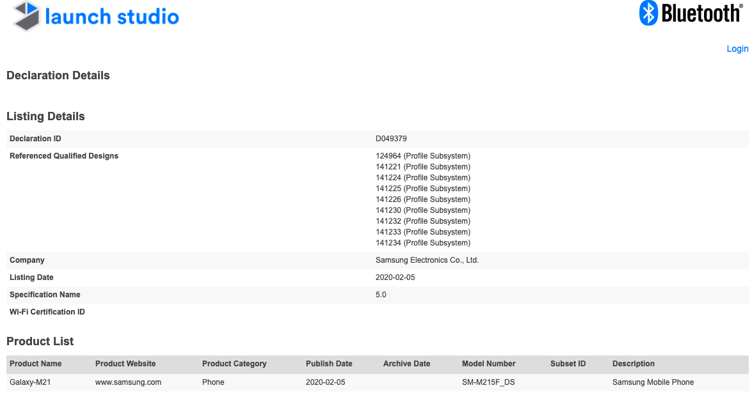Click the Publish Date column header
This screenshot has width=752, height=397.
tap(329, 364)
